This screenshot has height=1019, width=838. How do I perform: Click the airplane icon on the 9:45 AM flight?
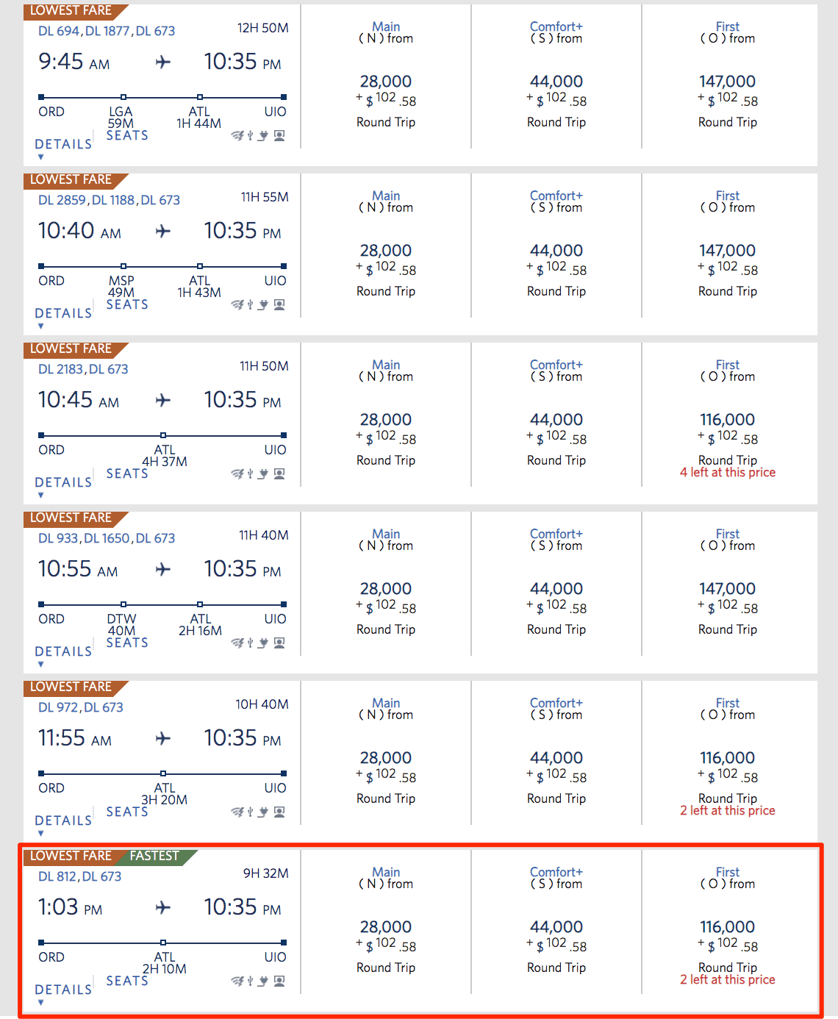coord(162,62)
